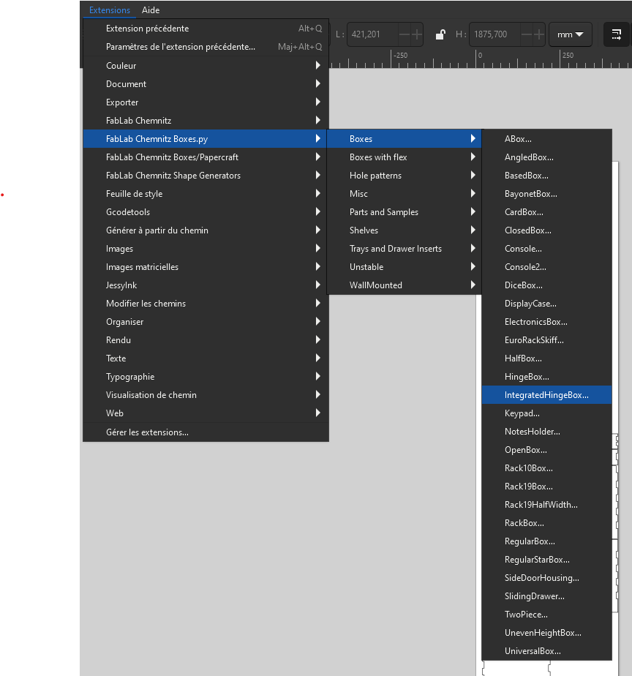
Task: Decrease the width value with minus
Action: coord(405,34)
